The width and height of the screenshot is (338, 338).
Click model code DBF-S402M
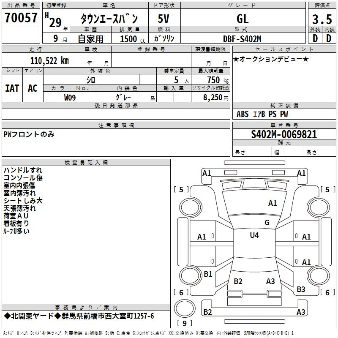(x=243, y=39)
